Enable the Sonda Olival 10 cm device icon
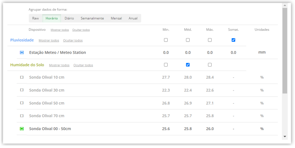 [22, 77]
